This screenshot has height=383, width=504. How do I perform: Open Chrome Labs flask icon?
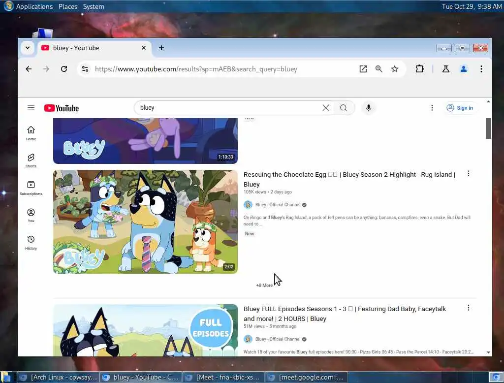click(446, 69)
